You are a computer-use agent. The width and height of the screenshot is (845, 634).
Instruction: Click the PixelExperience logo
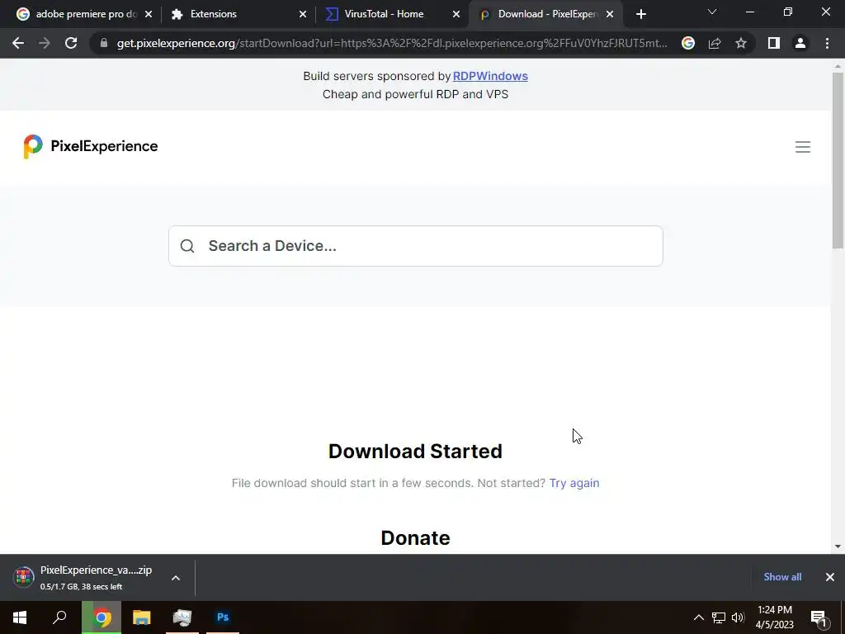91,147
